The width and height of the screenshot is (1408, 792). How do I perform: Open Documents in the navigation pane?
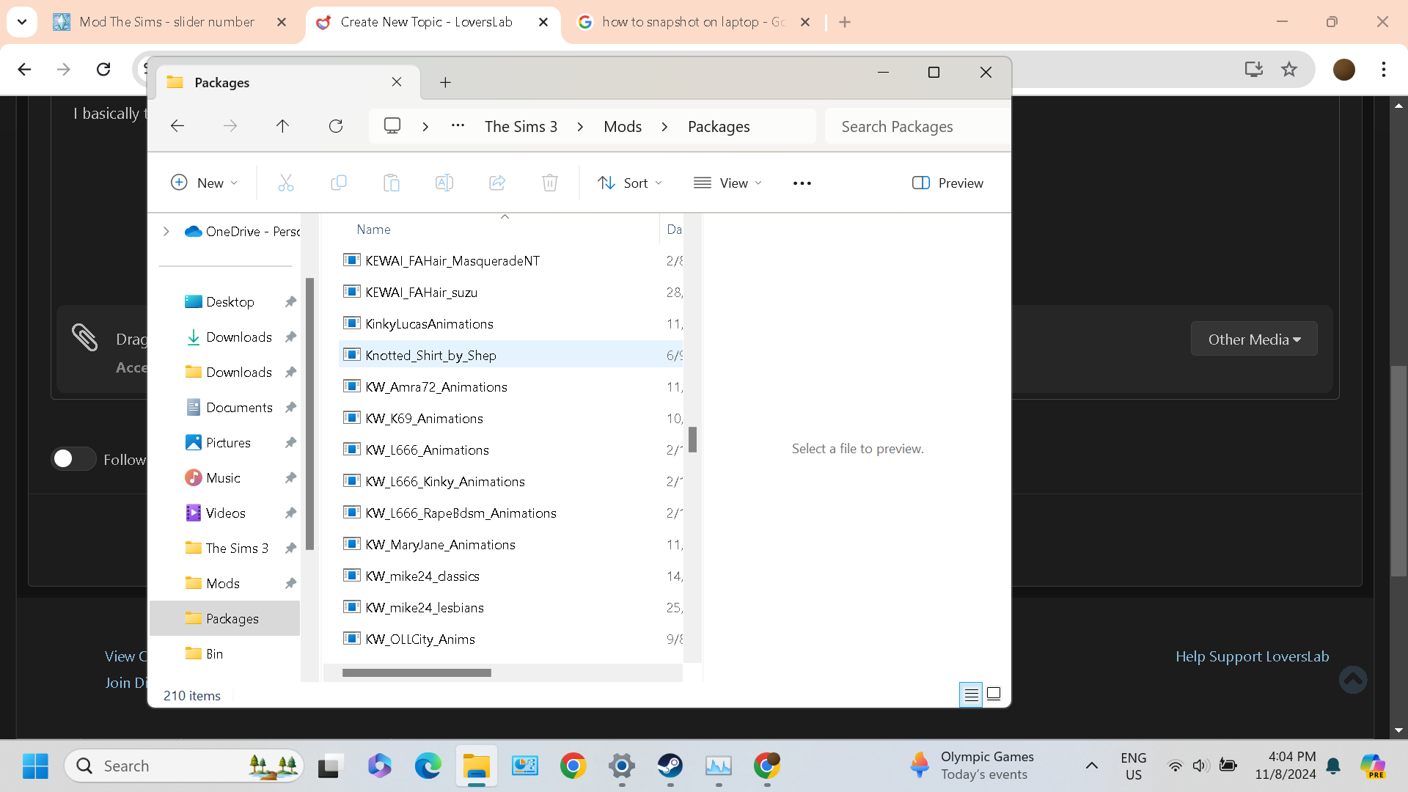tap(229, 408)
